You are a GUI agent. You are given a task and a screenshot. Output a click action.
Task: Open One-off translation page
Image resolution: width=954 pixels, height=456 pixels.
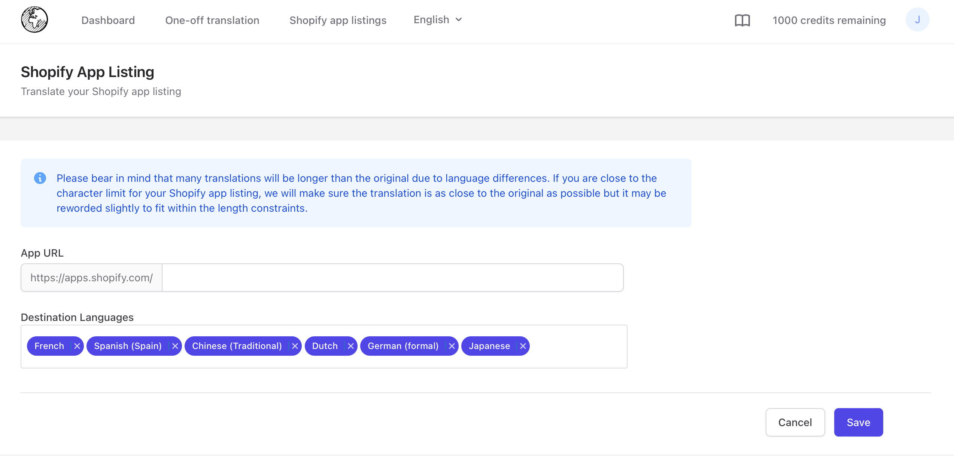coord(212,20)
